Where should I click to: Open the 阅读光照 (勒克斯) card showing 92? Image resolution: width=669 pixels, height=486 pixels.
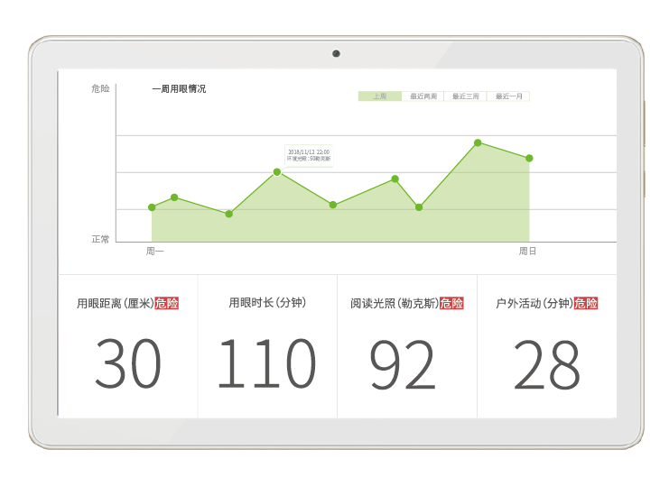click(x=407, y=346)
